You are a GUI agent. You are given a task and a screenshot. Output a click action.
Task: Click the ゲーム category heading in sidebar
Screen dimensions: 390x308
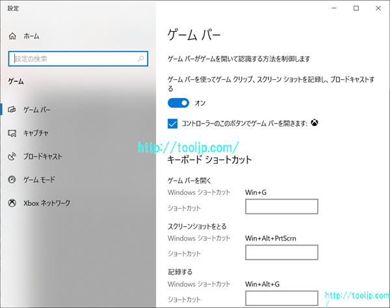pyautogui.click(x=16, y=81)
